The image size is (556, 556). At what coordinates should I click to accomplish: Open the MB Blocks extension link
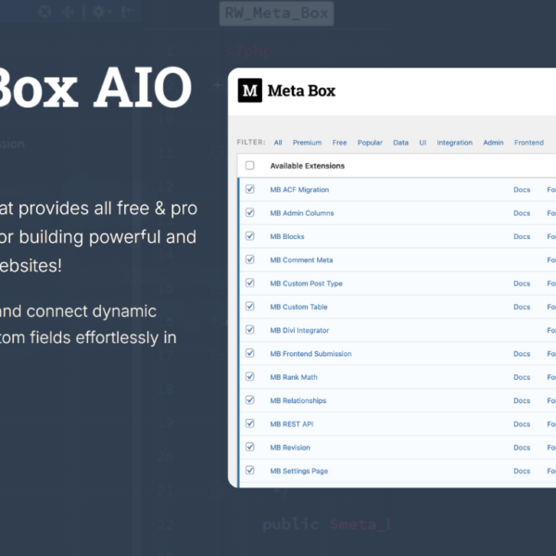click(x=287, y=236)
